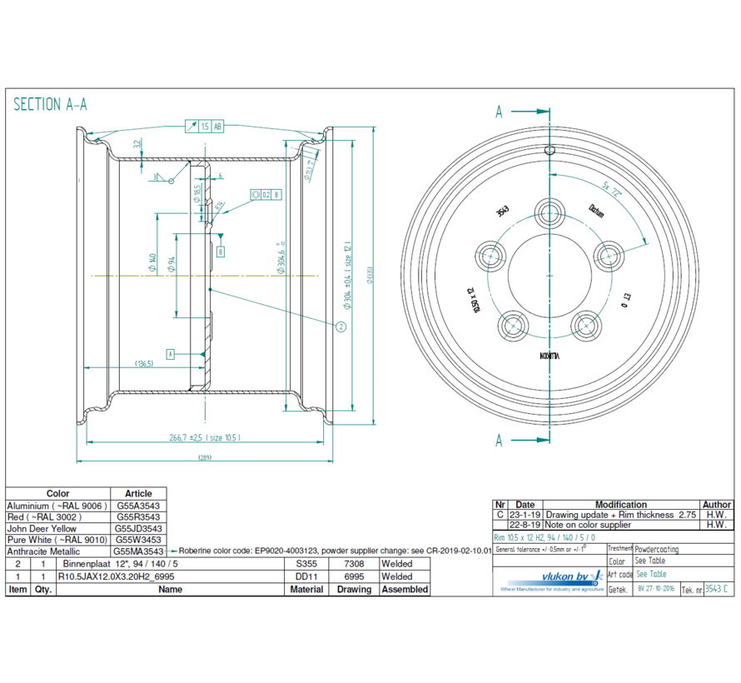Select the central hub bore circle

(549, 275)
